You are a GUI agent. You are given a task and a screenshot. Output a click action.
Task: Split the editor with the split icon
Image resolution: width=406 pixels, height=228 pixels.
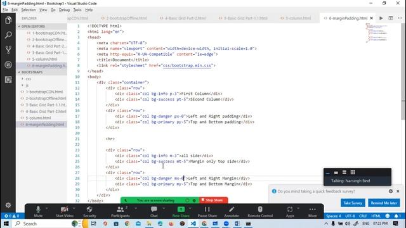[391, 18]
